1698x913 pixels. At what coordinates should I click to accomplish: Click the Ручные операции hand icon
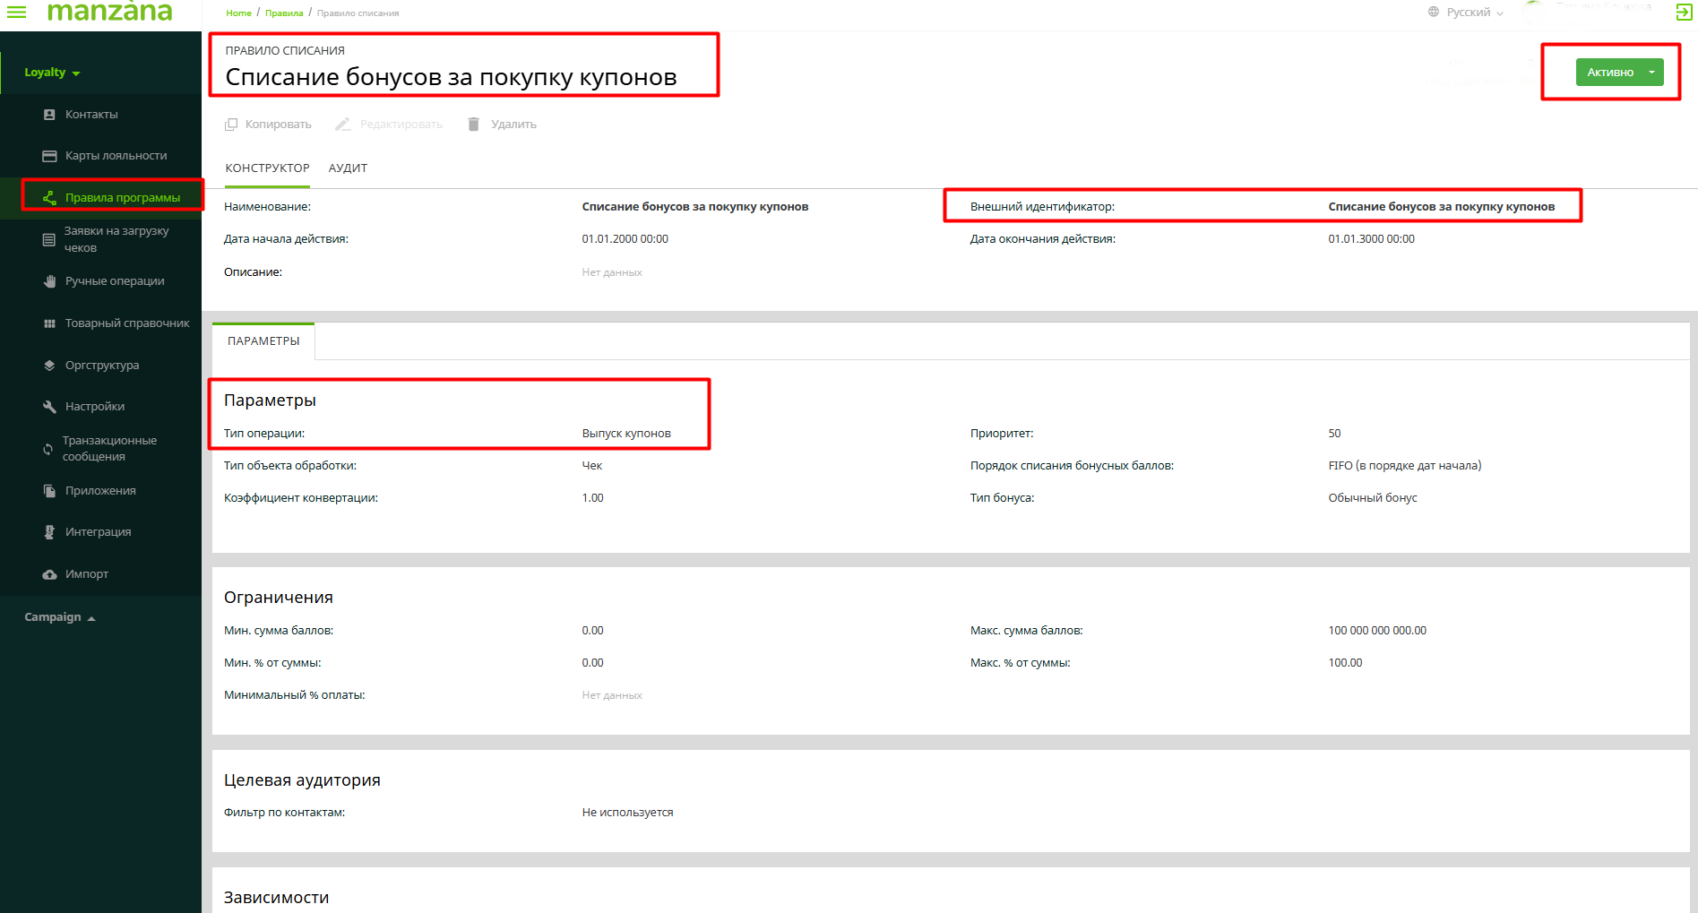49,281
